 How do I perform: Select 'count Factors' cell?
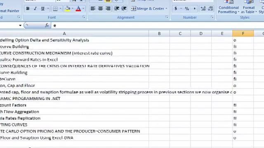click(x=74, y=105)
